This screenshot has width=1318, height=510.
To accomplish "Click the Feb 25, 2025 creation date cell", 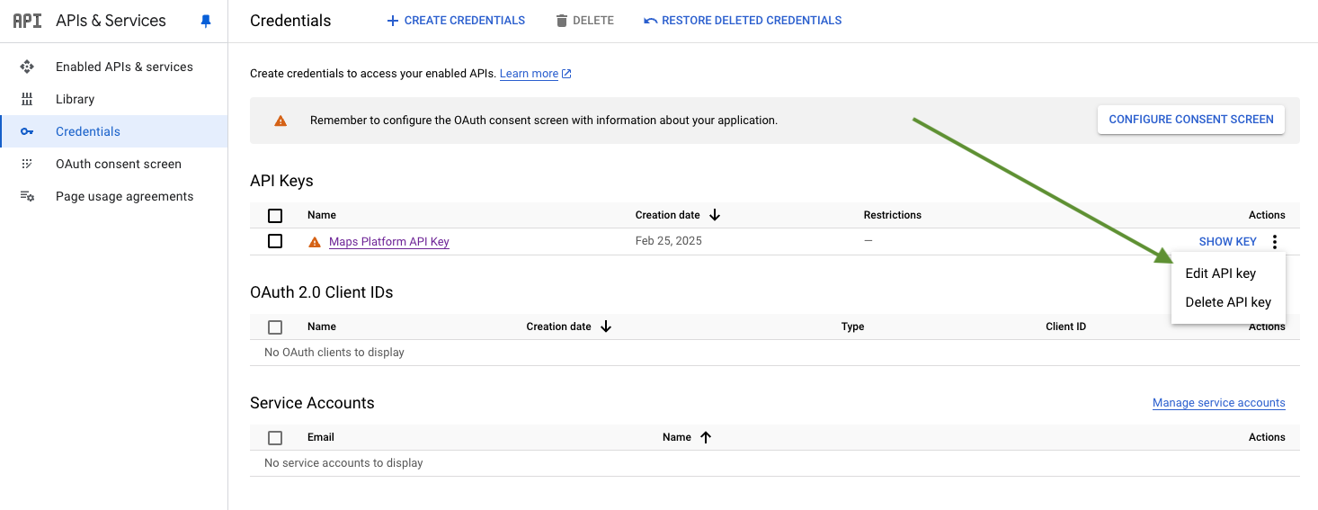I will coord(669,241).
